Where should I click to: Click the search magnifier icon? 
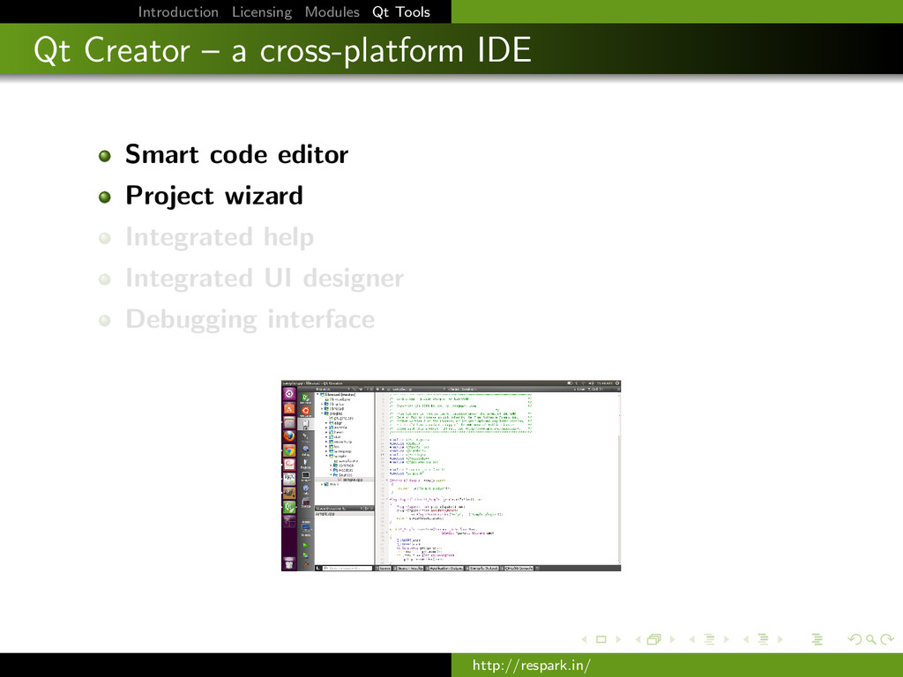click(x=871, y=640)
